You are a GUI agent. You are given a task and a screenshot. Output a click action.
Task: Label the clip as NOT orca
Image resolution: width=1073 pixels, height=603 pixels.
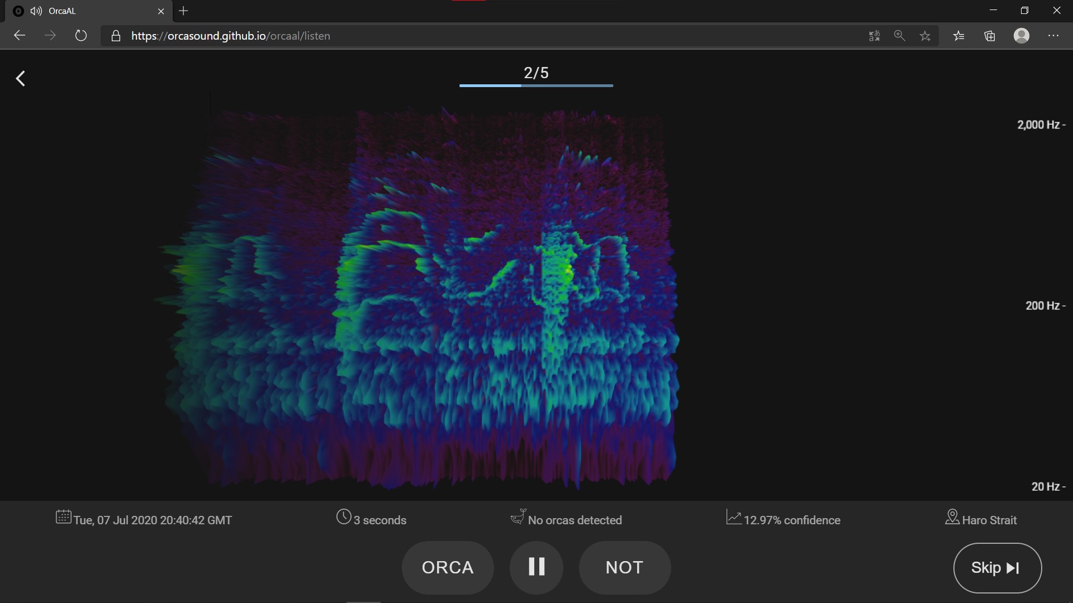(624, 567)
